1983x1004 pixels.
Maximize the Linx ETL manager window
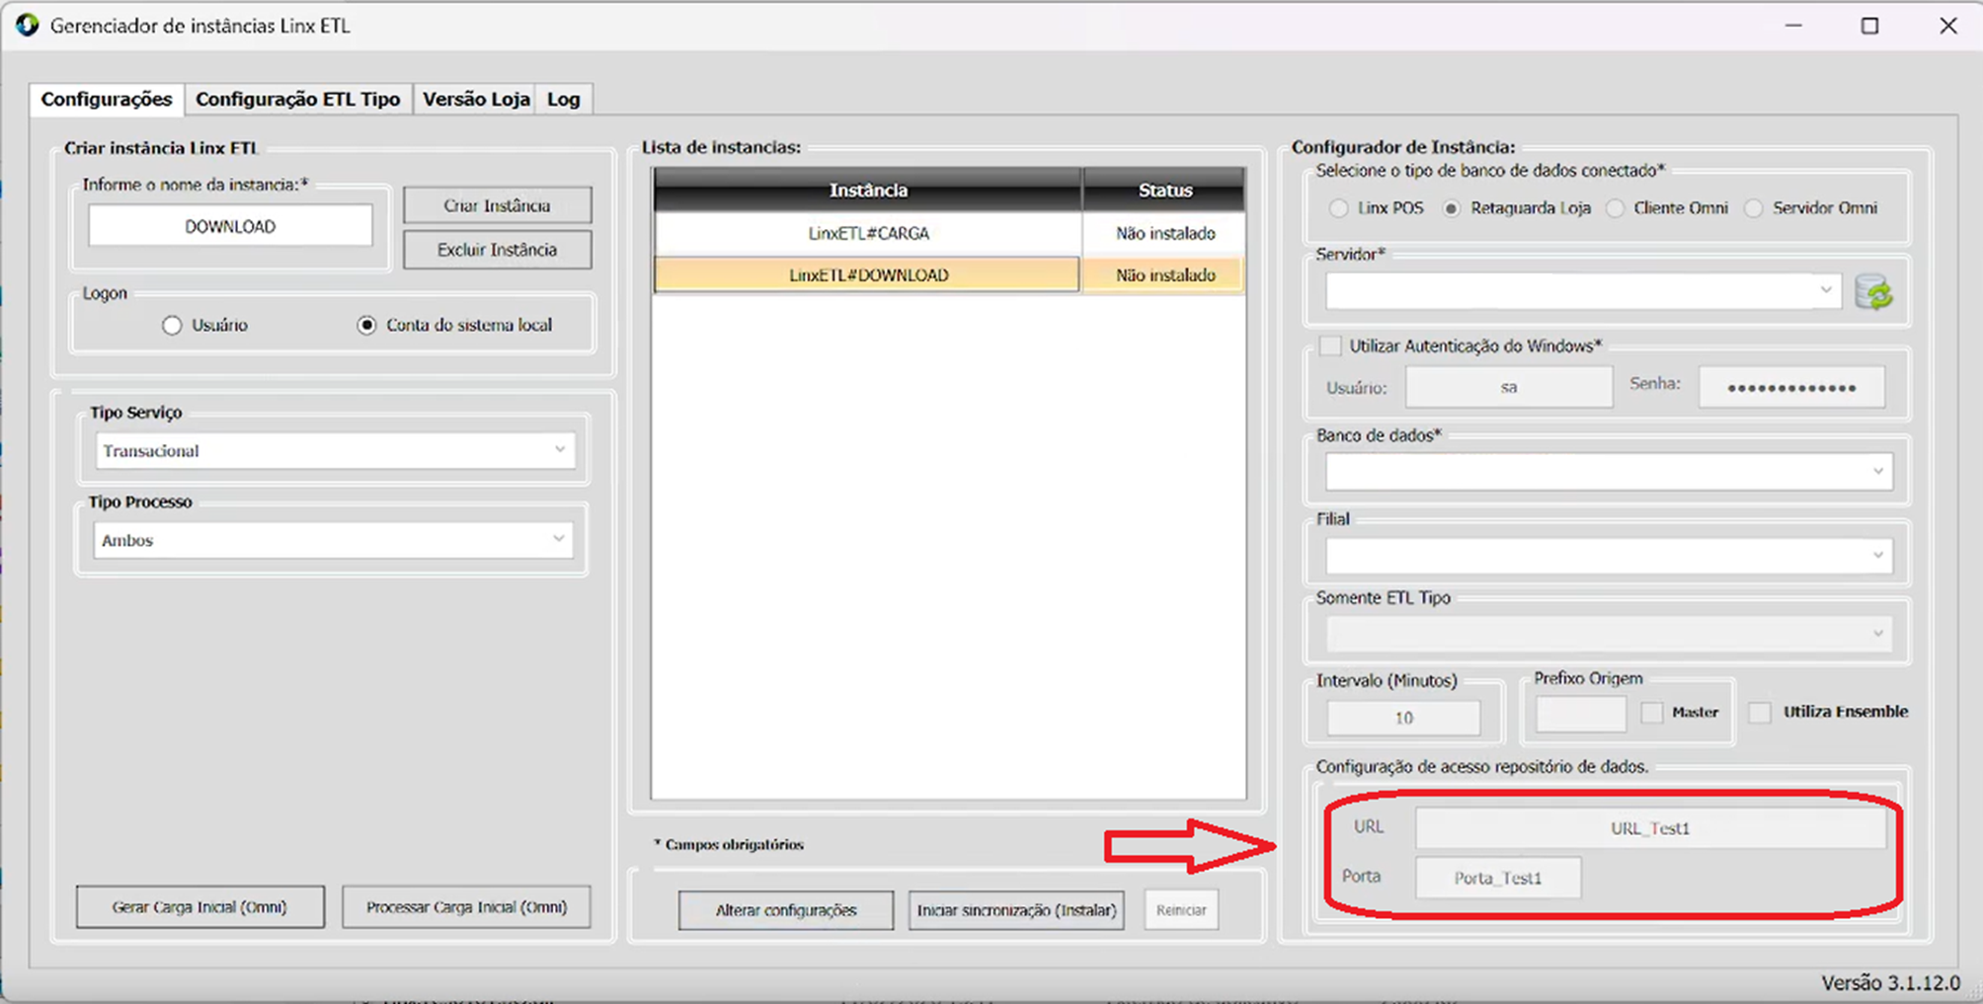[1869, 26]
